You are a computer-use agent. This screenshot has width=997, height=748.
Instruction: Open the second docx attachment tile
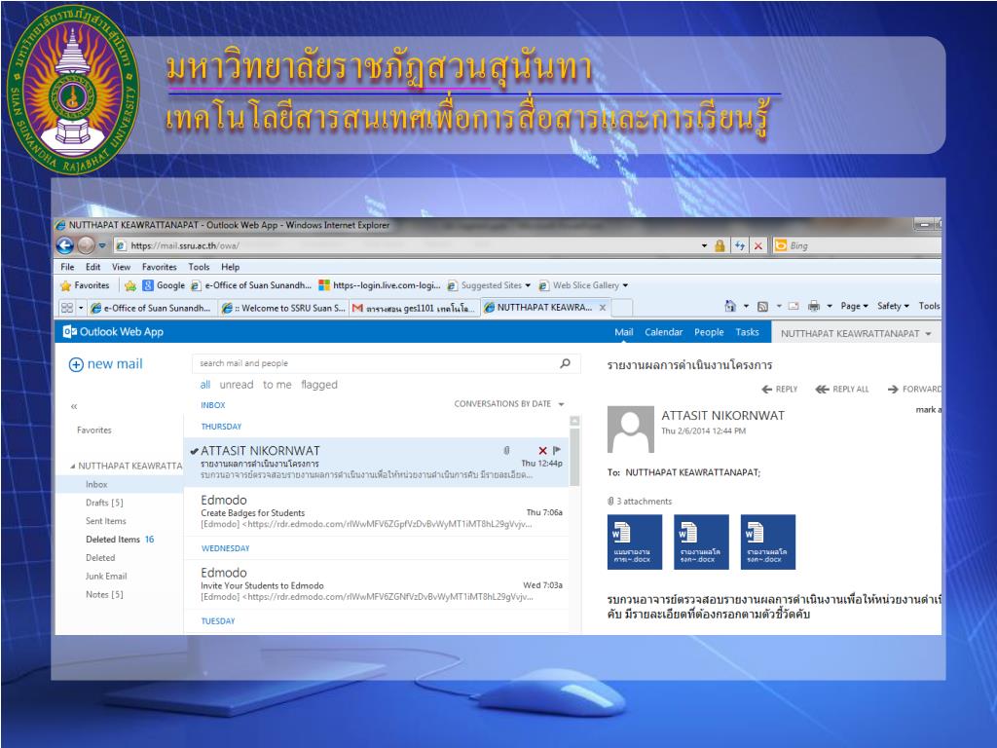click(x=701, y=542)
